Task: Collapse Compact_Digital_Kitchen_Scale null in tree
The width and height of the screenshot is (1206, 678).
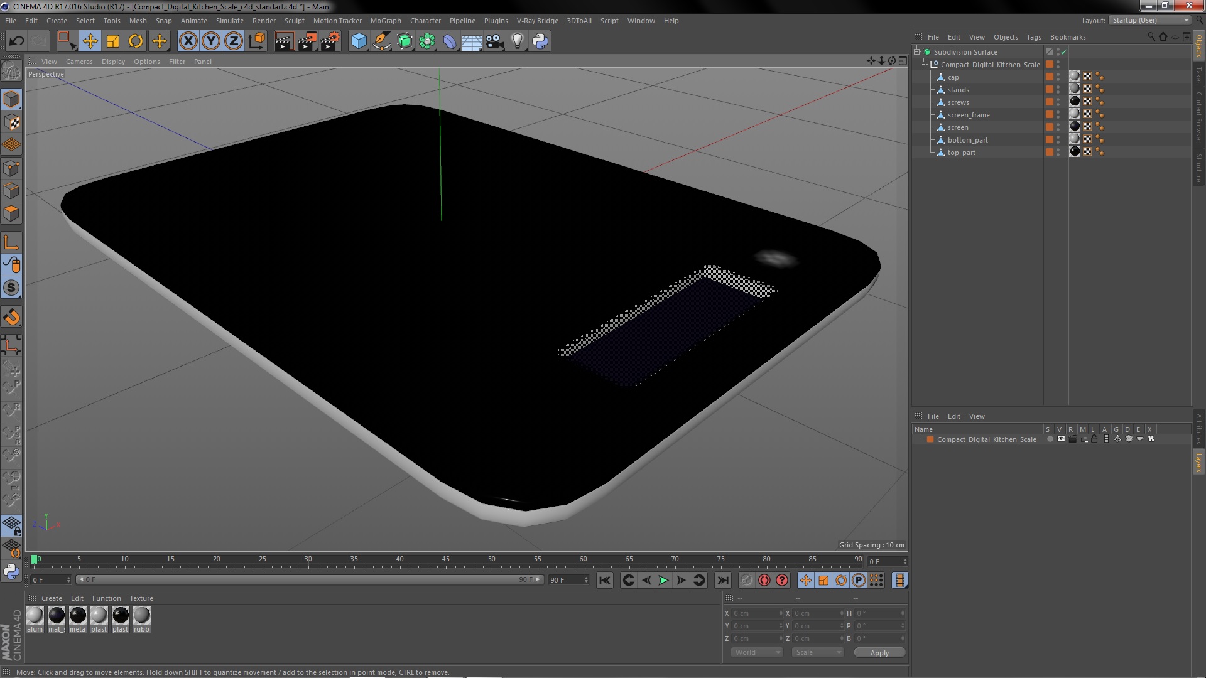Action: click(x=924, y=65)
